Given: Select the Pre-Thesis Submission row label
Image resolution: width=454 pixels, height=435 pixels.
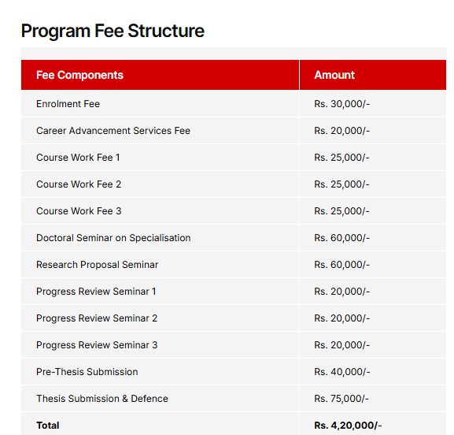Looking at the screenshot, I should pyautogui.click(x=87, y=372).
